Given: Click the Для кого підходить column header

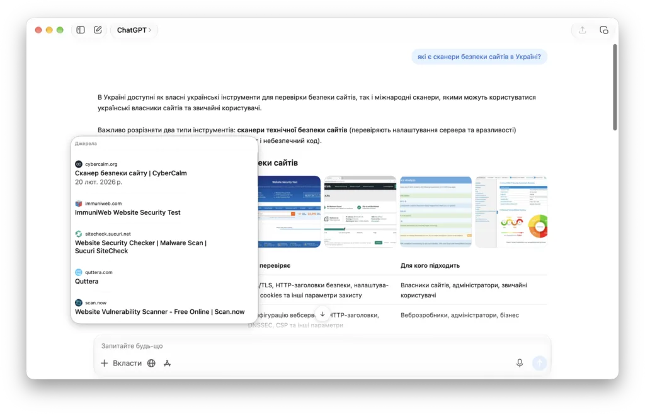Looking at the screenshot, I should tap(430, 266).
